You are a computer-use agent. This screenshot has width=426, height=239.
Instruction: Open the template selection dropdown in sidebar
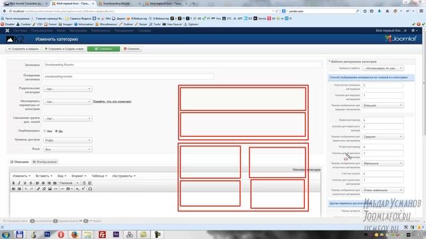(383, 68)
